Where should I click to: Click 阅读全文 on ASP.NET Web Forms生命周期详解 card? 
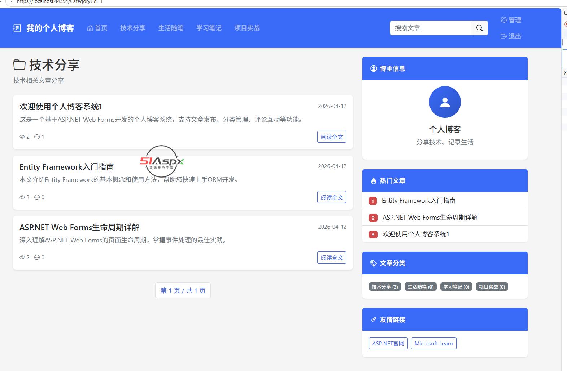pyautogui.click(x=332, y=258)
